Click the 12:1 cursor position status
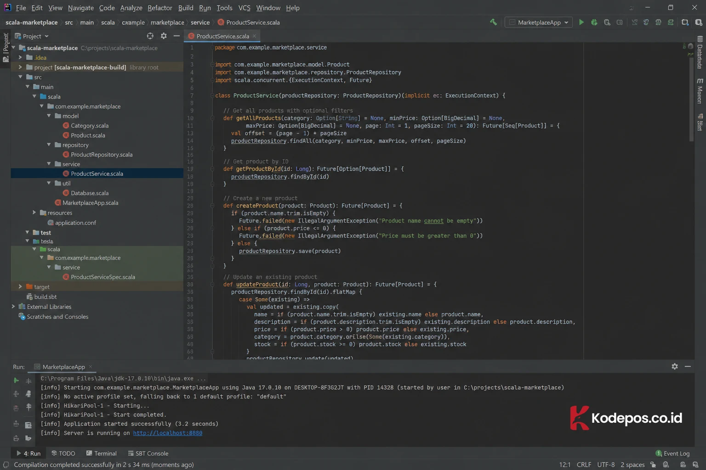The height and width of the screenshot is (470, 706). (565, 464)
